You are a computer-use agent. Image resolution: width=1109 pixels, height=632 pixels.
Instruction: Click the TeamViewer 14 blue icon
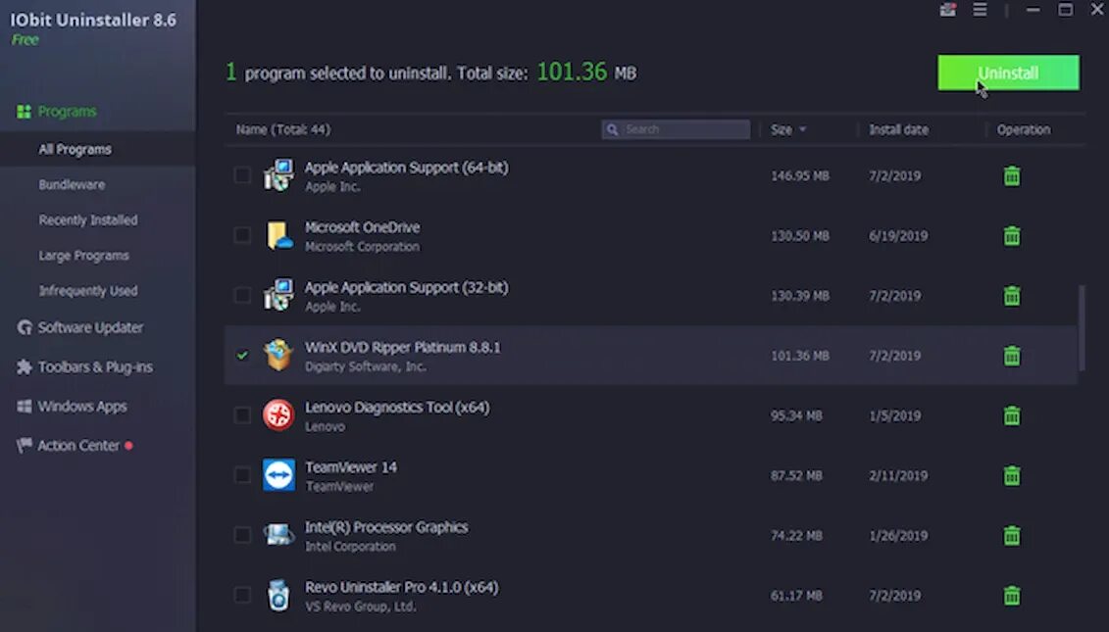click(278, 474)
